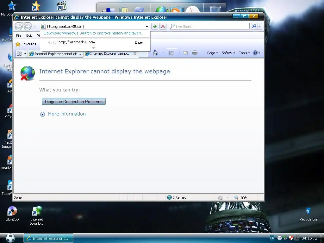
Task: Open search provider options dropdown
Action: (x=260, y=26)
